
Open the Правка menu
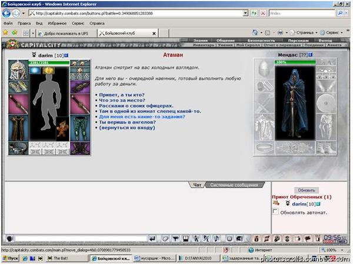click(x=24, y=23)
